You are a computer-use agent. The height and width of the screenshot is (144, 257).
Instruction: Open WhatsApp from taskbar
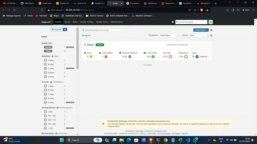(195, 140)
